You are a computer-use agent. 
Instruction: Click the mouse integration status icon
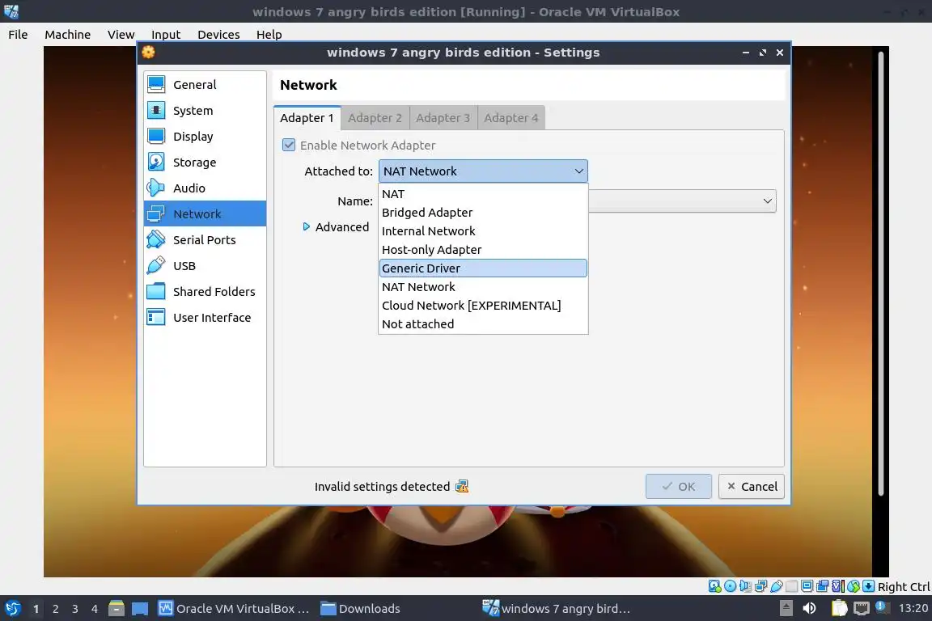click(854, 586)
